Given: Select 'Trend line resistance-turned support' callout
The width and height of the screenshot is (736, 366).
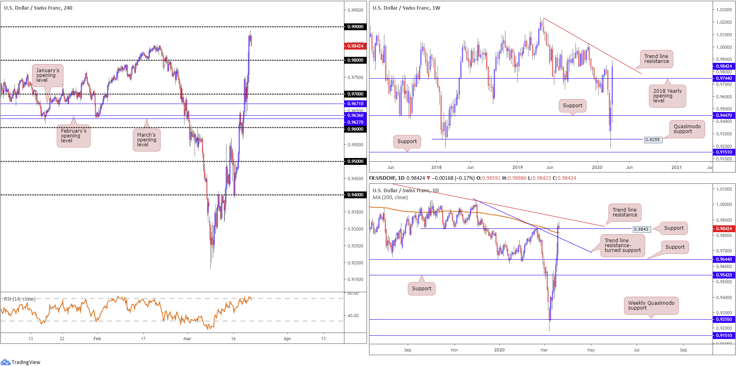Looking at the screenshot, I should tap(623, 245).
